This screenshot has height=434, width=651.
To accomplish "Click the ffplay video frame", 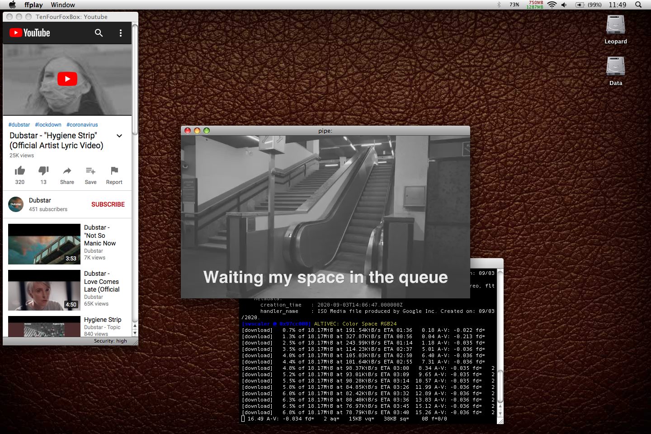I will point(325,217).
